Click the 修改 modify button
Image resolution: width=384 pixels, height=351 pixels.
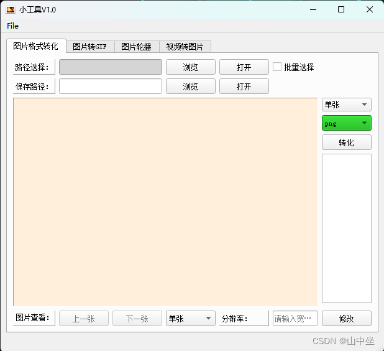click(346, 319)
